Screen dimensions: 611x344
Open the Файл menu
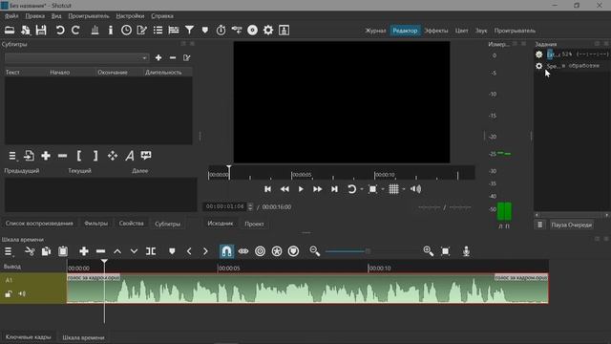(x=11, y=16)
